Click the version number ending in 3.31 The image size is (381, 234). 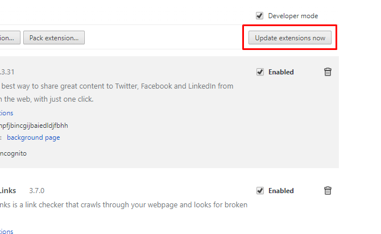tap(7, 72)
